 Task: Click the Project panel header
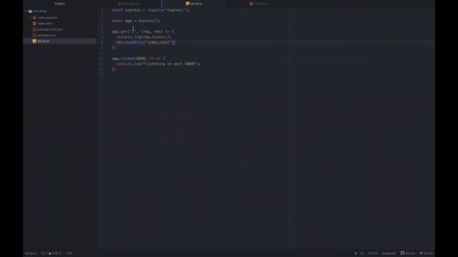click(60, 4)
